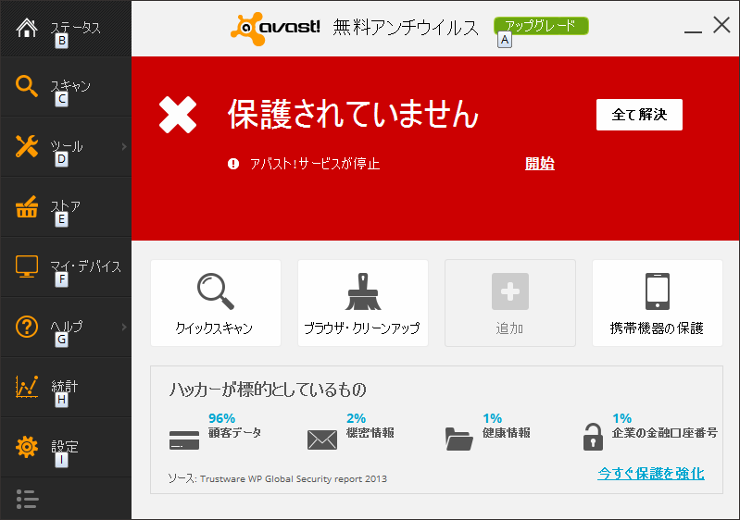Click the question mark help icon
Viewport: 740px width, 520px height.
pos(27,327)
